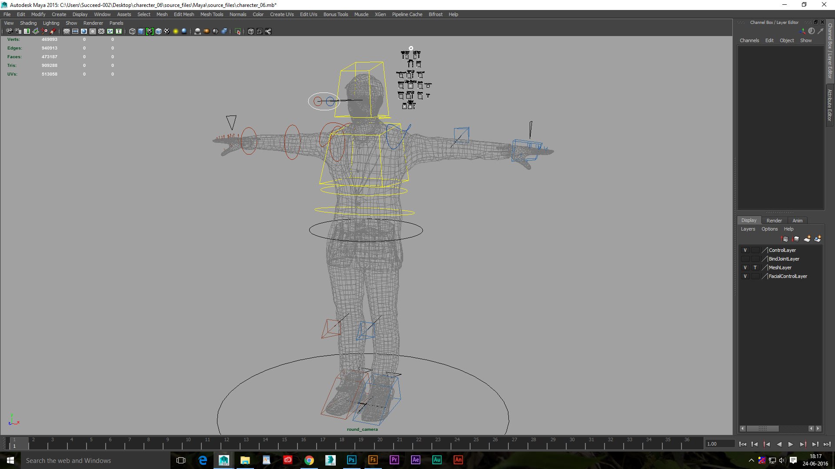Click frame 20 on the time slider
This screenshot has width=835, height=469.
pos(380,443)
